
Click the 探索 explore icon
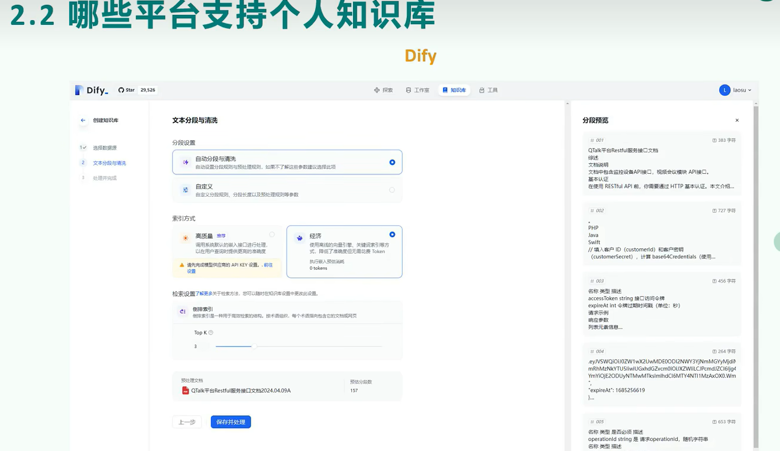click(377, 90)
